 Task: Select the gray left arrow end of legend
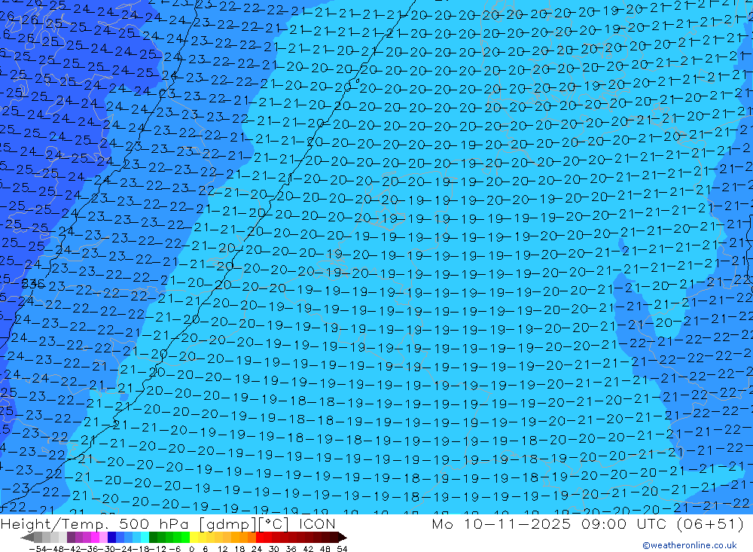27,538
